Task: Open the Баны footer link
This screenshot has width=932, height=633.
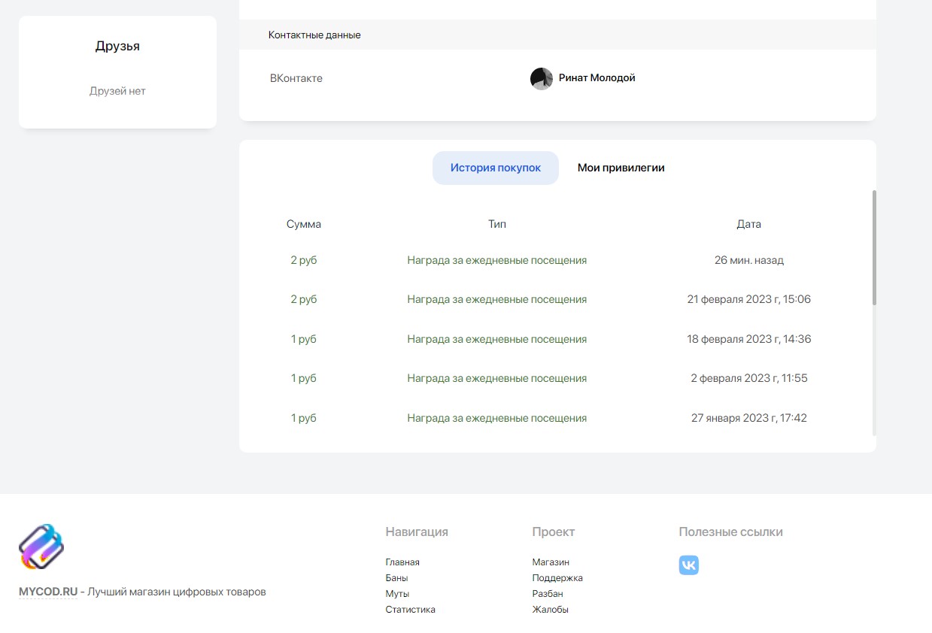Action: (396, 578)
